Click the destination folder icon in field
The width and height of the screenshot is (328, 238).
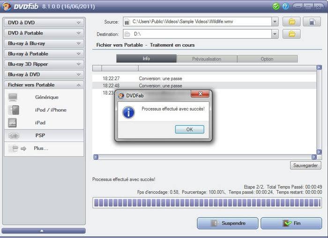pos(127,34)
